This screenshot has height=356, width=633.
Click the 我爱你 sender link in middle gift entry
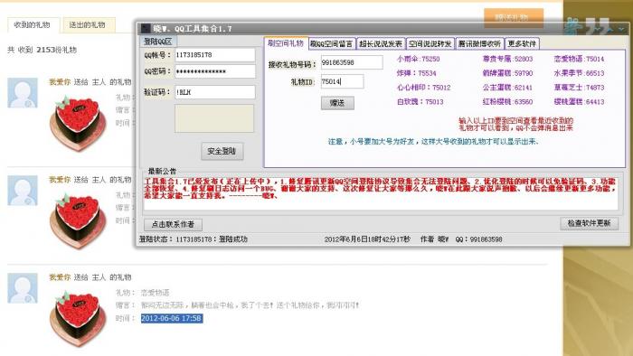[60, 180]
